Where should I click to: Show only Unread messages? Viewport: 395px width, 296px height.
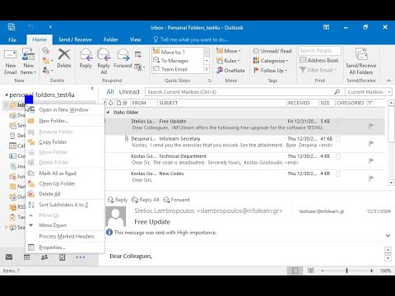(x=129, y=92)
